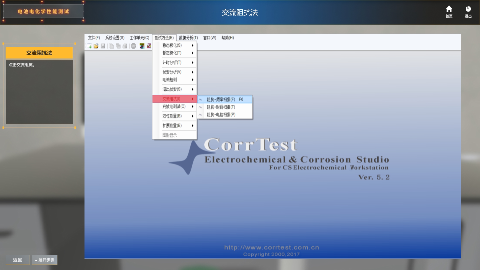
Task: Expand the 计时分析(T) submenu
Action: tap(174, 62)
